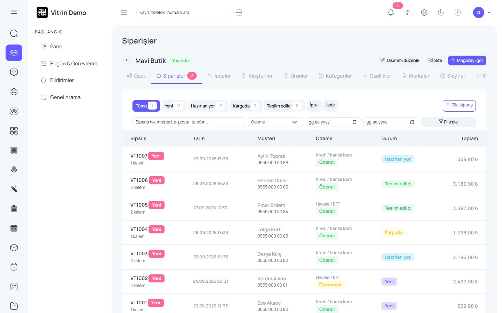Toggle the top-left rail hamburger menu

point(14,12)
